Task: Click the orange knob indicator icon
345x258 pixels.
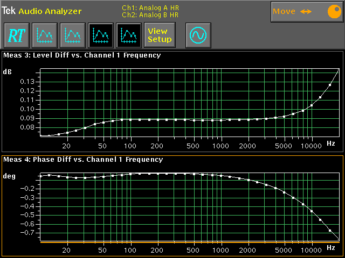Action: point(330,11)
